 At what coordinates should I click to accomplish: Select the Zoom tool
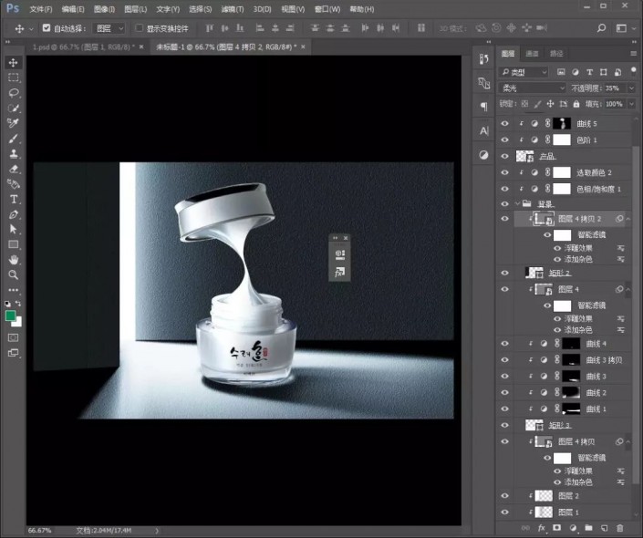pos(13,274)
